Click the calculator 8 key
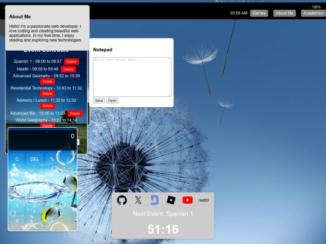This screenshot has height=244, width=326. (x=35, y=175)
